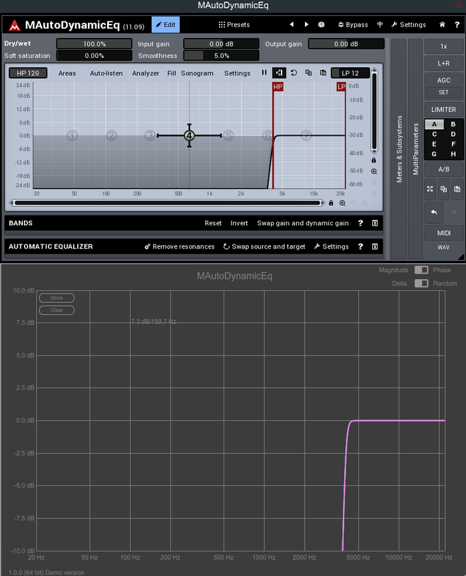Viewport: 466px width, 576px height.
Task: Click the Dry/wet value field
Action: click(x=94, y=44)
